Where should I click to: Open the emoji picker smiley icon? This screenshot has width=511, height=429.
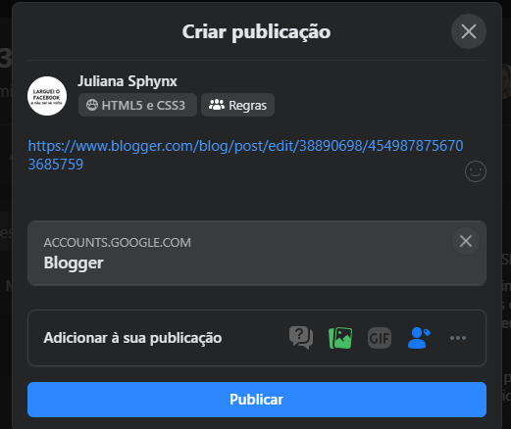(x=476, y=171)
